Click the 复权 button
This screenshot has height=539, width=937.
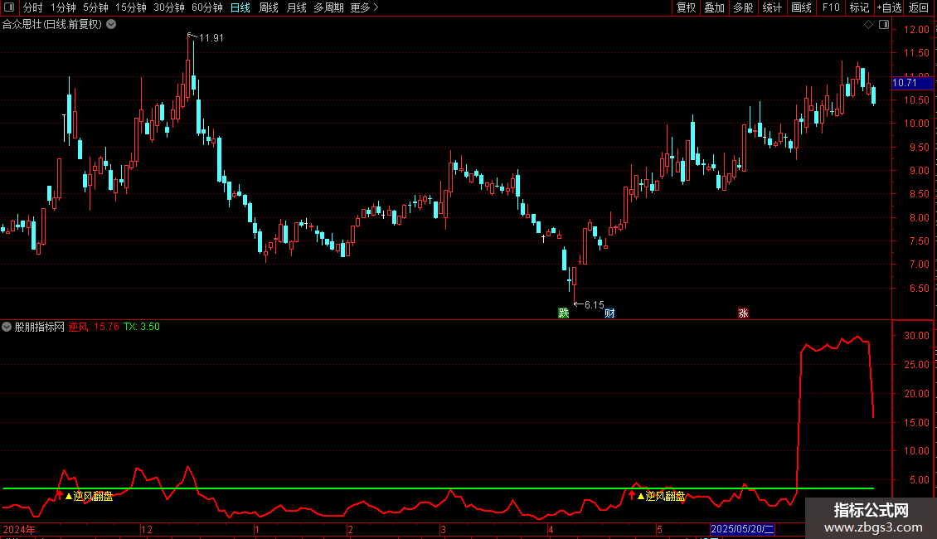(686, 7)
